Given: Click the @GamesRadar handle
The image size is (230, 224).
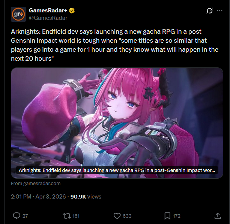Looking at the screenshot, I should [48, 18].
